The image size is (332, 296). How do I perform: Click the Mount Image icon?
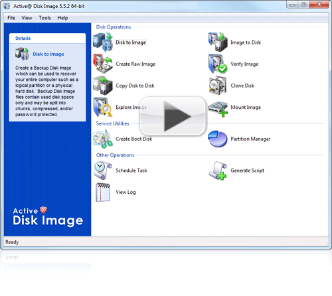(x=218, y=109)
